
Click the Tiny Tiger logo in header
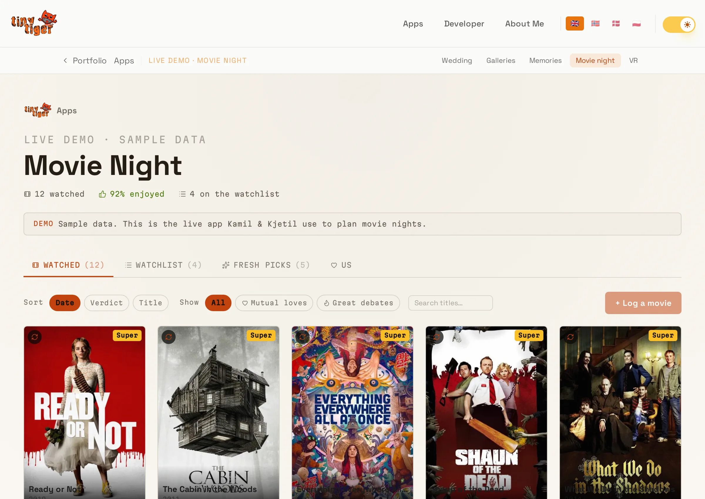point(34,23)
